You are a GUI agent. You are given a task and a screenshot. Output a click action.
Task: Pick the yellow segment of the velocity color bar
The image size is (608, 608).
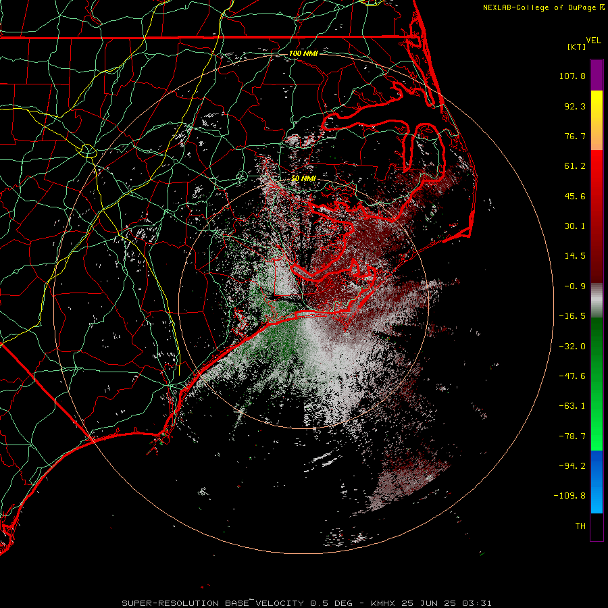click(597, 105)
